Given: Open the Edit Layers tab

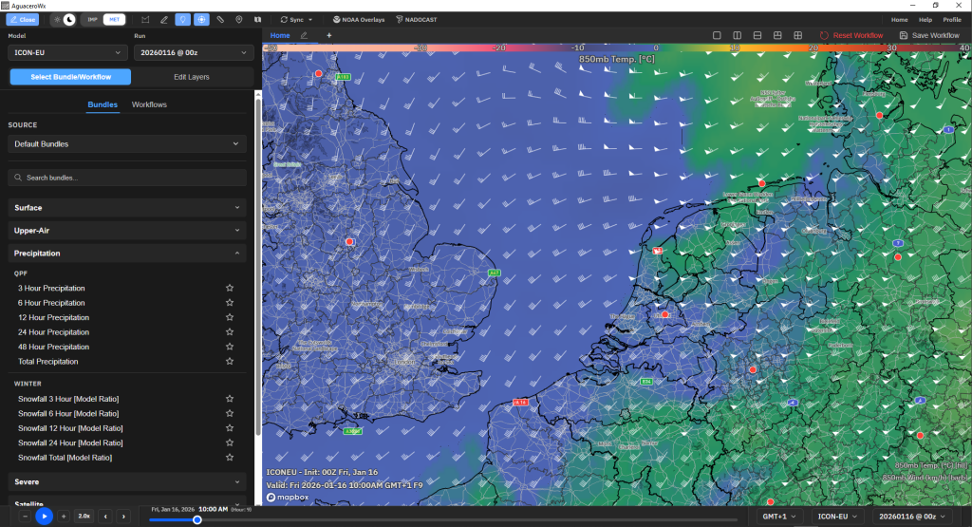Looking at the screenshot, I should pyautogui.click(x=192, y=77).
